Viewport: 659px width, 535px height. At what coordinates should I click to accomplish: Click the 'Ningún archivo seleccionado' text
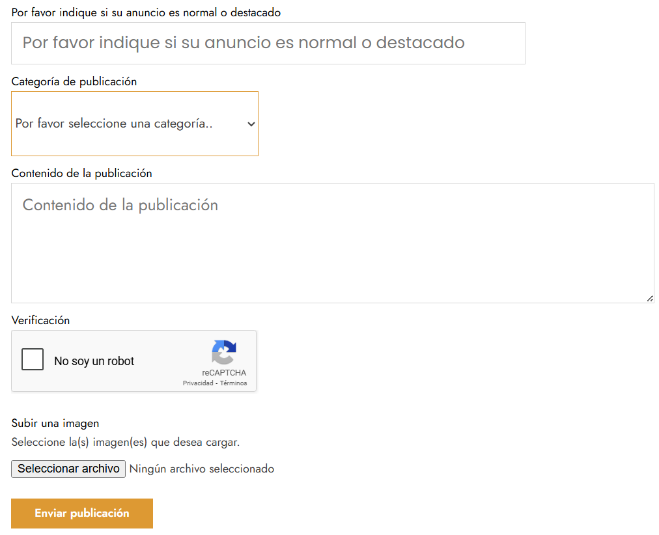(x=202, y=469)
